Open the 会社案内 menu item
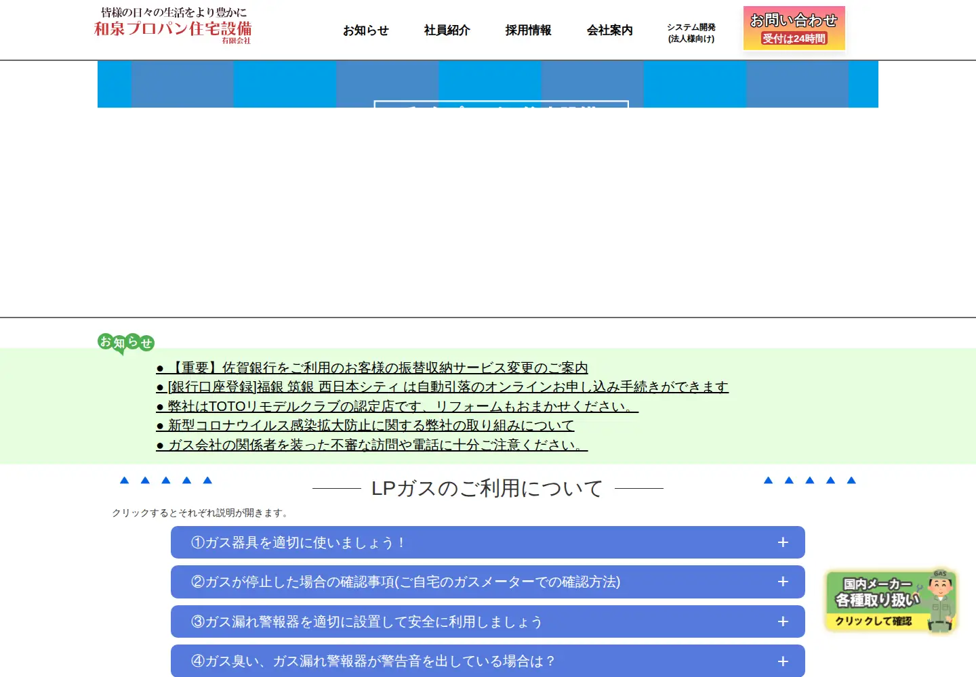The width and height of the screenshot is (976, 677). [609, 30]
